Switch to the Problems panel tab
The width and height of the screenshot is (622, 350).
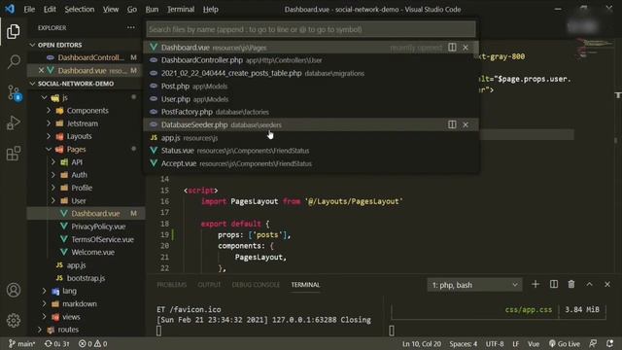171,285
